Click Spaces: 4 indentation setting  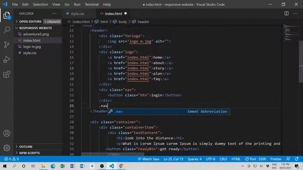[195, 159]
